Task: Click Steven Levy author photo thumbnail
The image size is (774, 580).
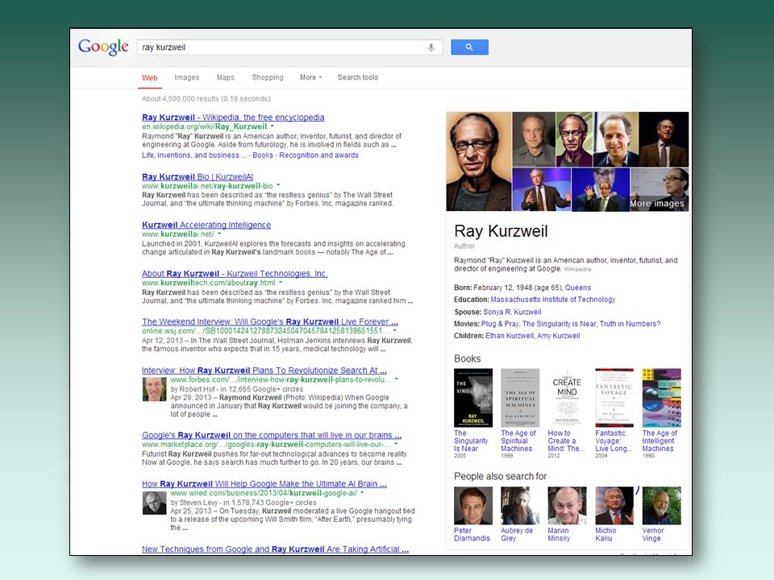Action: coord(154,503)
